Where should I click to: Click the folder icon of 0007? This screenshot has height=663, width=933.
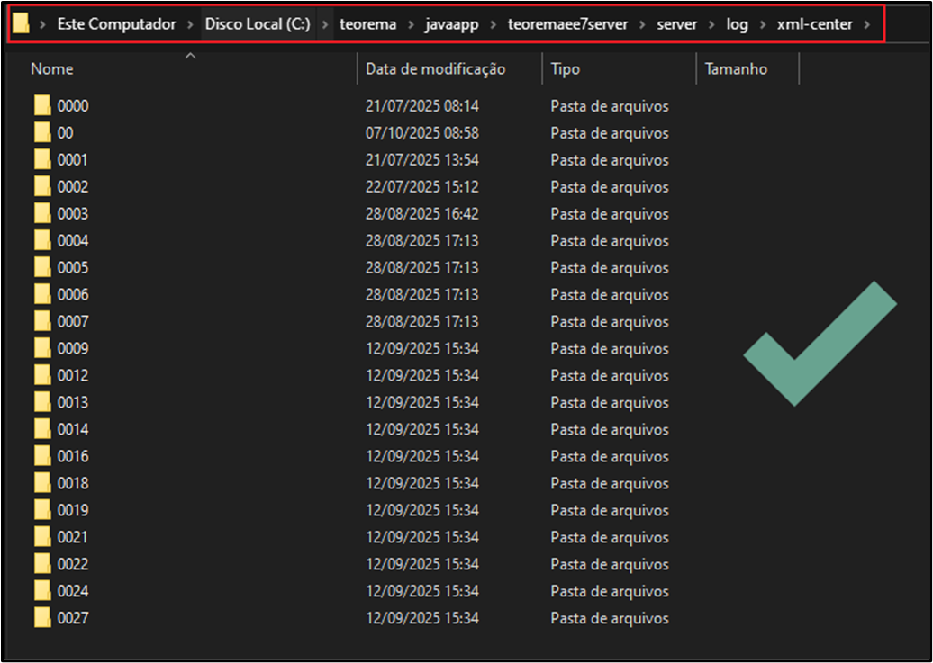click(x=42, y=322)
